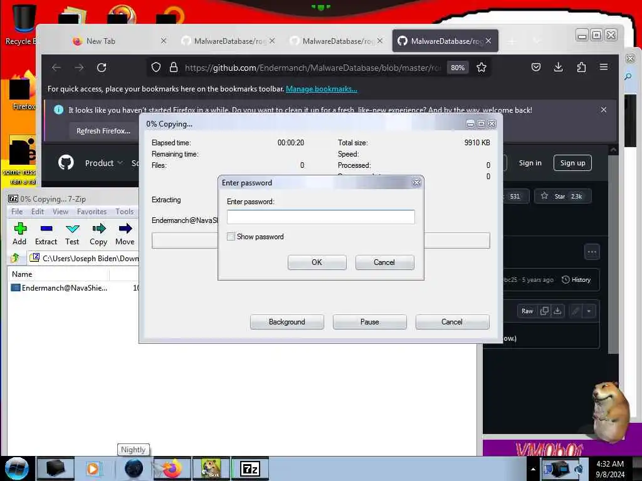This screenshot has width=642, height=481.
Task: Click the Extract icon in 7-Zip
Action: tap(46, 234)
